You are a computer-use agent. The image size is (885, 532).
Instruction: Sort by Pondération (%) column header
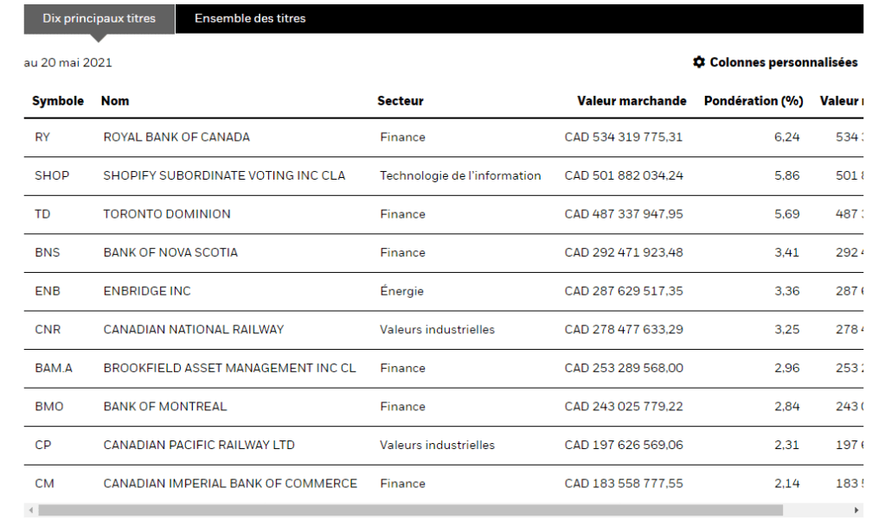754,101
